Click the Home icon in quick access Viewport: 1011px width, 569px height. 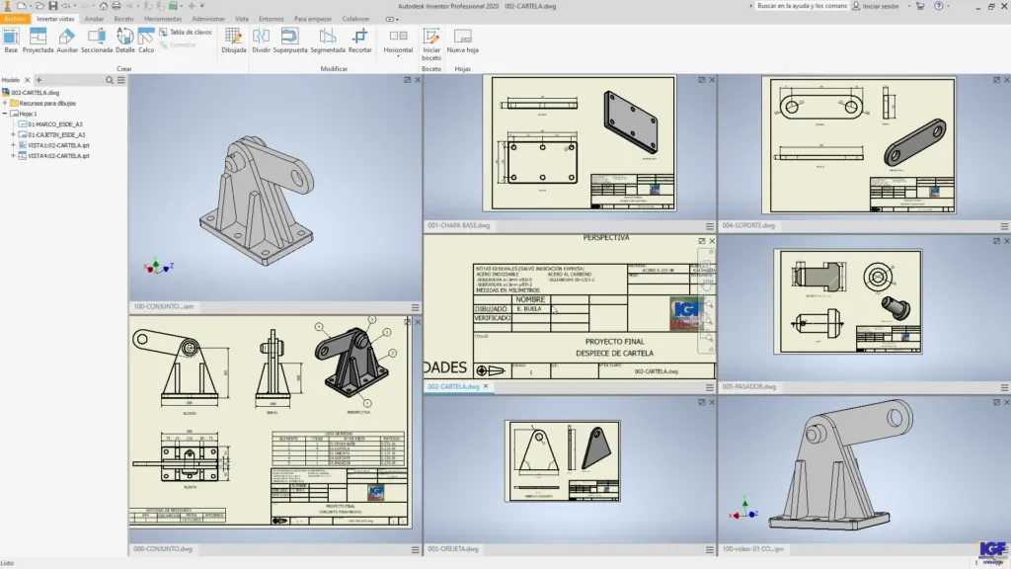pos(103,6)
